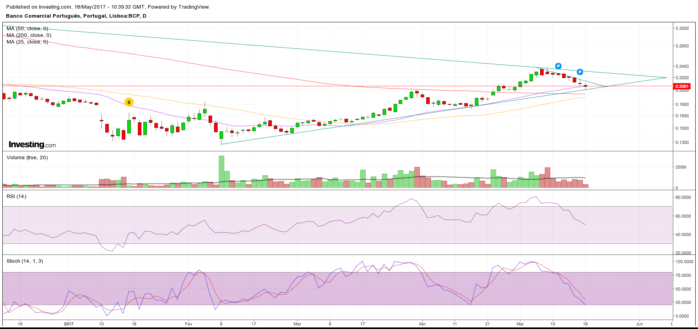Click the second blue P marker near 0.2200
This screenshot has height=329, width=698.
pyautogui.click(x=580, y=72)
